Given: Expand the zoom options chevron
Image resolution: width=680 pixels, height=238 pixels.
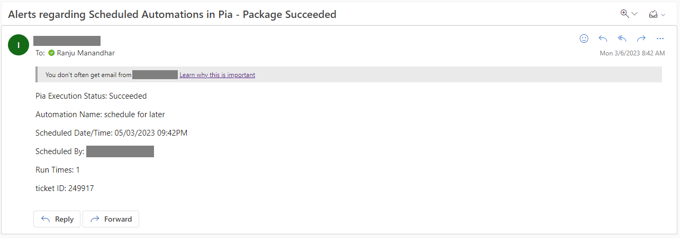Looking at the screenshot, I should coord(634,14).
